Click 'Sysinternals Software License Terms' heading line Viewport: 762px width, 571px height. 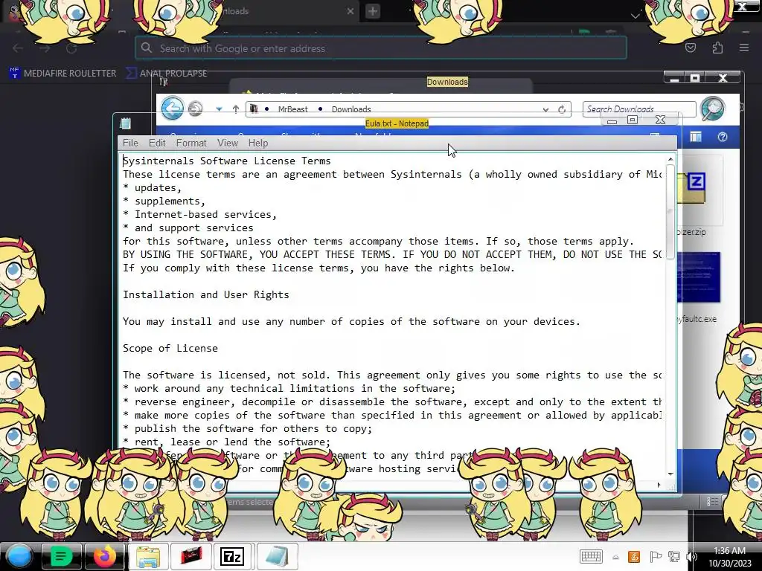pos(226,161)
